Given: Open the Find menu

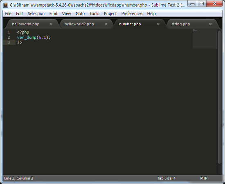Looking at the screenshot, I should [53, 13].
